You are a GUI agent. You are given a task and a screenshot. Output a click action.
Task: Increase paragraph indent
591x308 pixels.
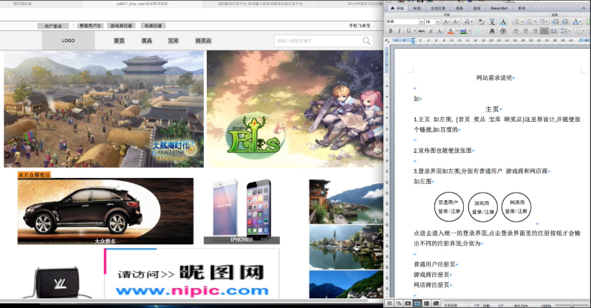coord(565,21)
